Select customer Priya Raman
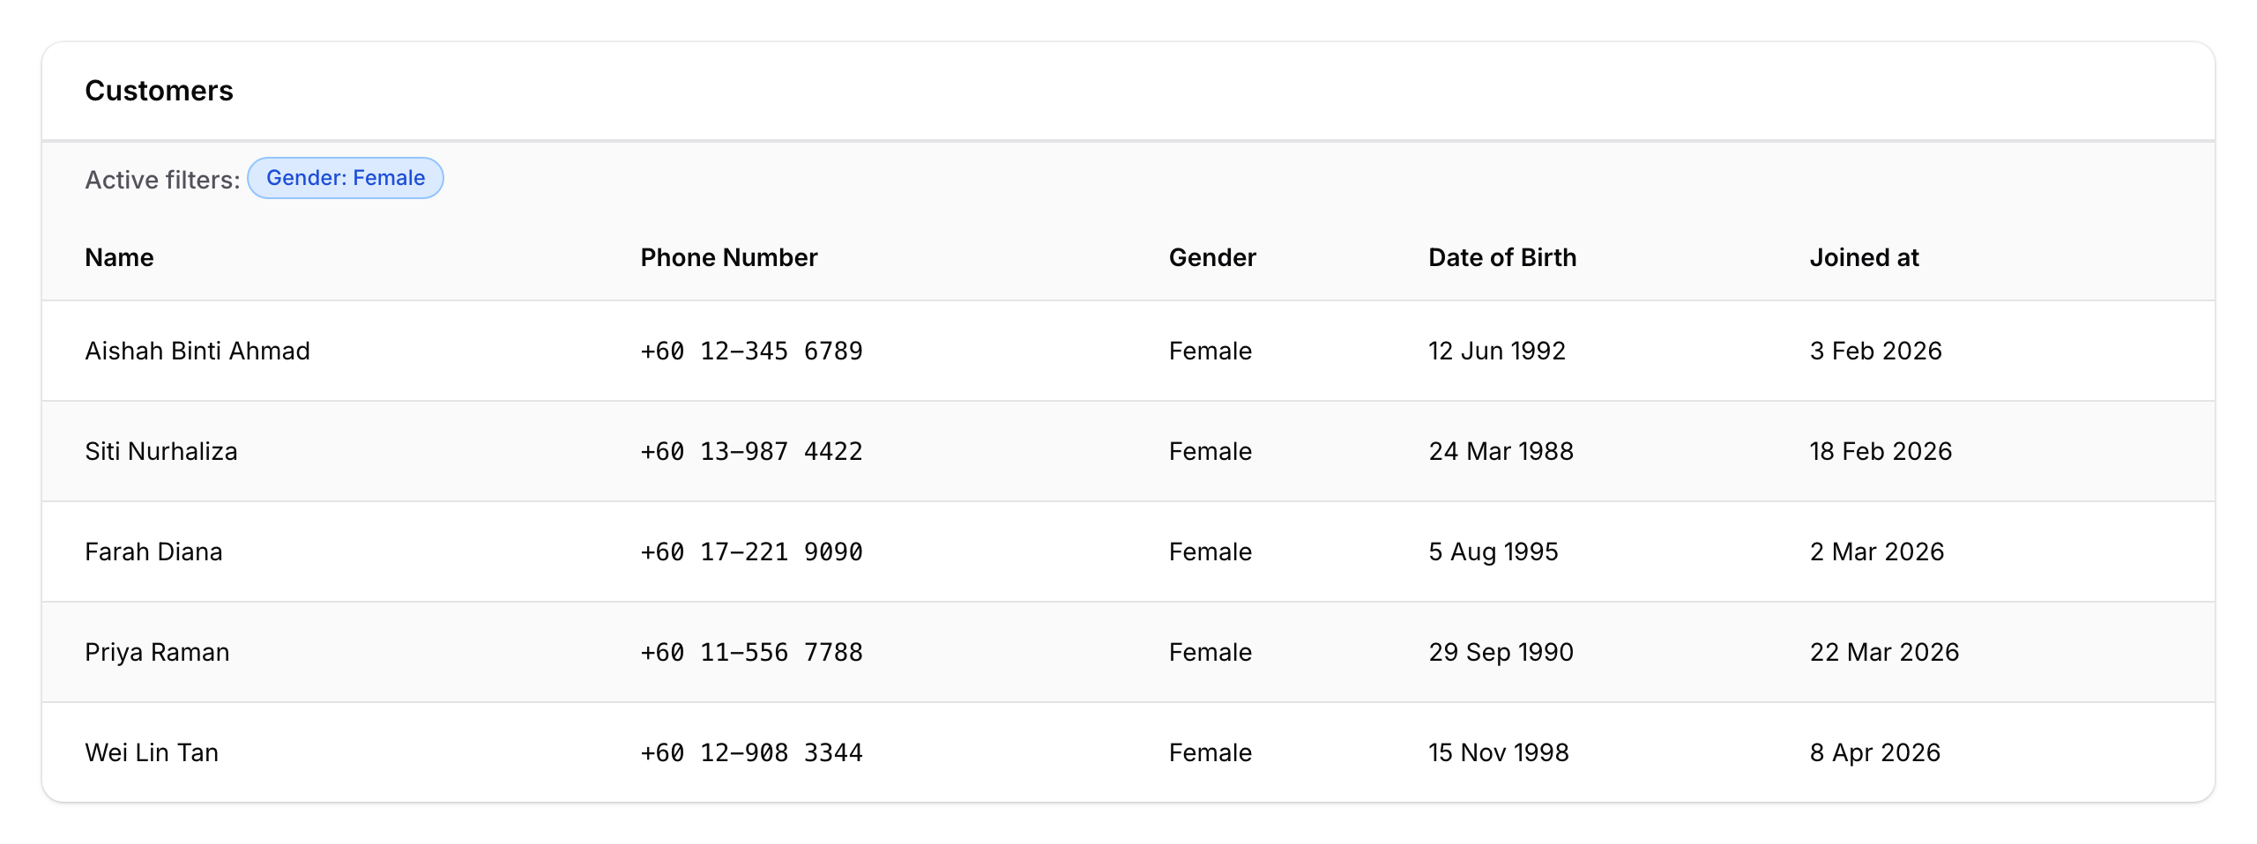 coord(157,652)
